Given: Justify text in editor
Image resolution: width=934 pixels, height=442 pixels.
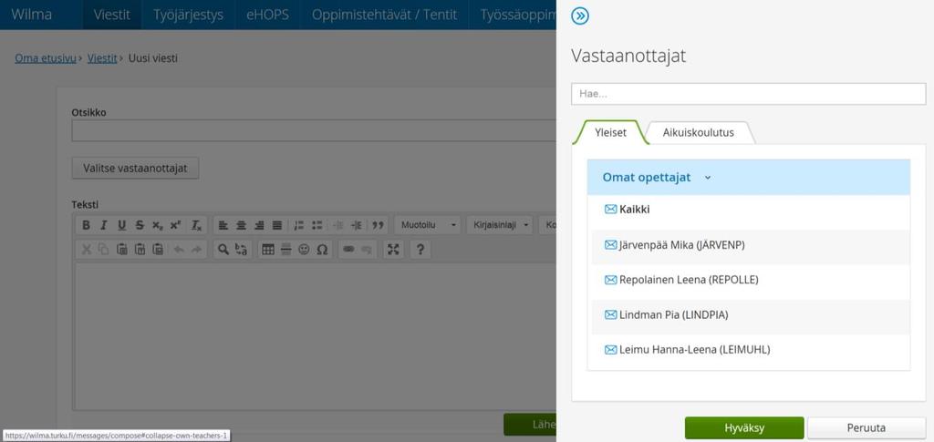Looking at the screenshot, I should [276, 225].
